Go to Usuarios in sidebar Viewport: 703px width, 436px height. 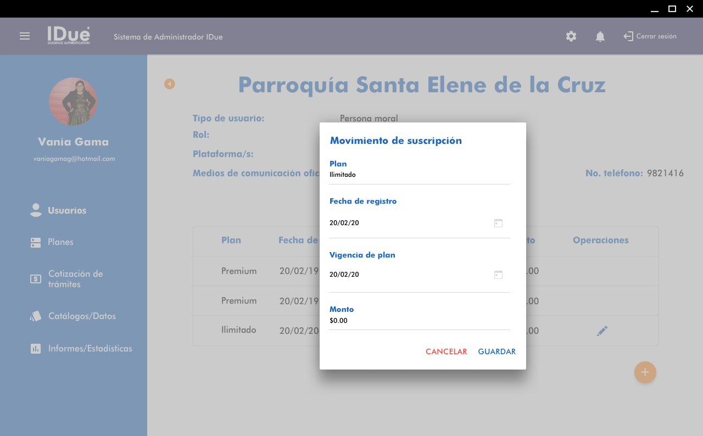66,210
